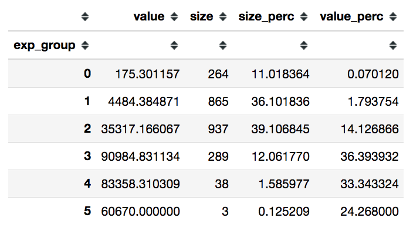
Task: Click second-row sort arrows under size
Action: coord(223,46)
